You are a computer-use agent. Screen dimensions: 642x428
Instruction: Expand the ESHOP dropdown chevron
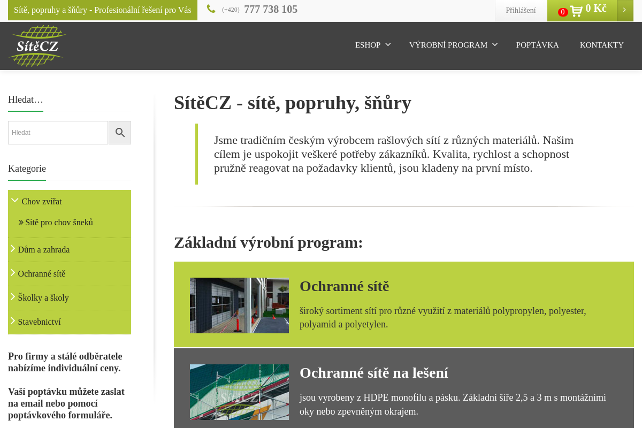388,44
